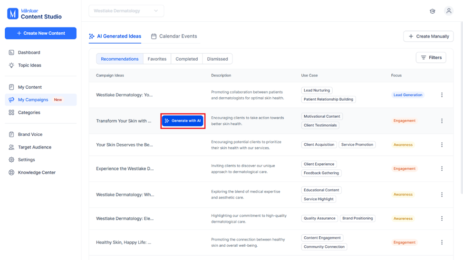Click Community Connection tag
The height and width of the screenshot is (260, 463).
point(324,247)
